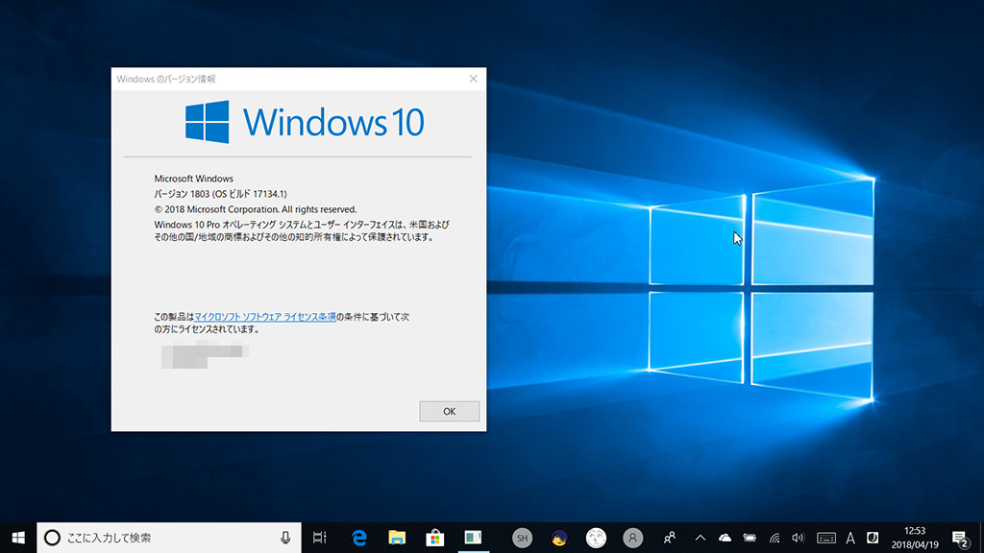Expand hidden system tray icons chevron
Viewport: 984px width, 553px height.
point(700,538)
